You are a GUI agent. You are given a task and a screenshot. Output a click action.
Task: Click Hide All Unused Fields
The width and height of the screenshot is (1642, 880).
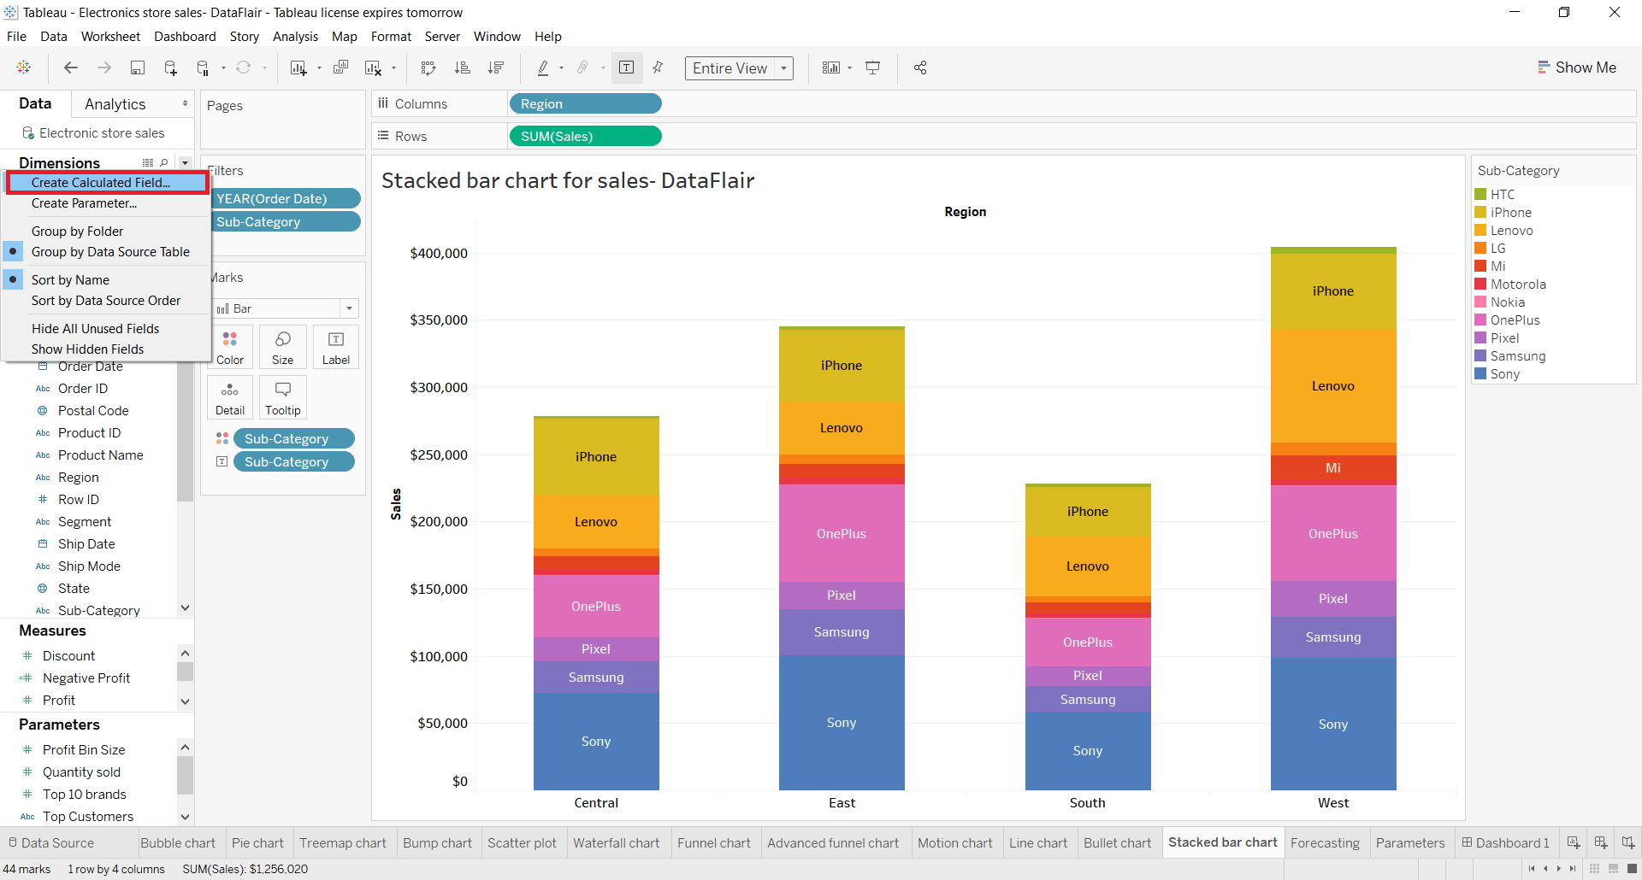point(95,328)
